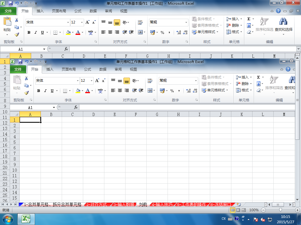301x225 pixels.
Task: Toggle the highlighted Bottom Align button in top ribbon
Action: pos(117,23)
